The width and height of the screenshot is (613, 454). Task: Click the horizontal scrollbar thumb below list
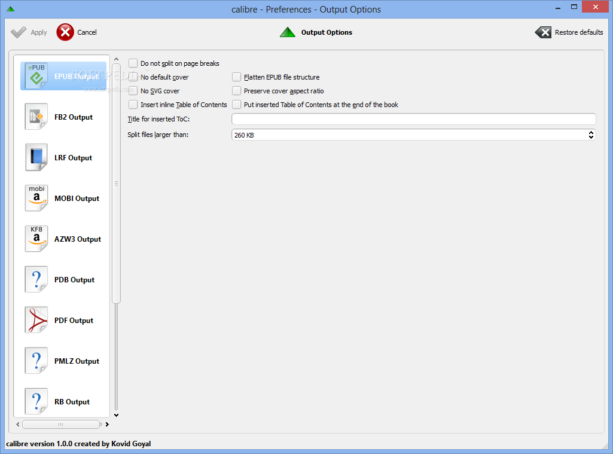click(61, 424)
